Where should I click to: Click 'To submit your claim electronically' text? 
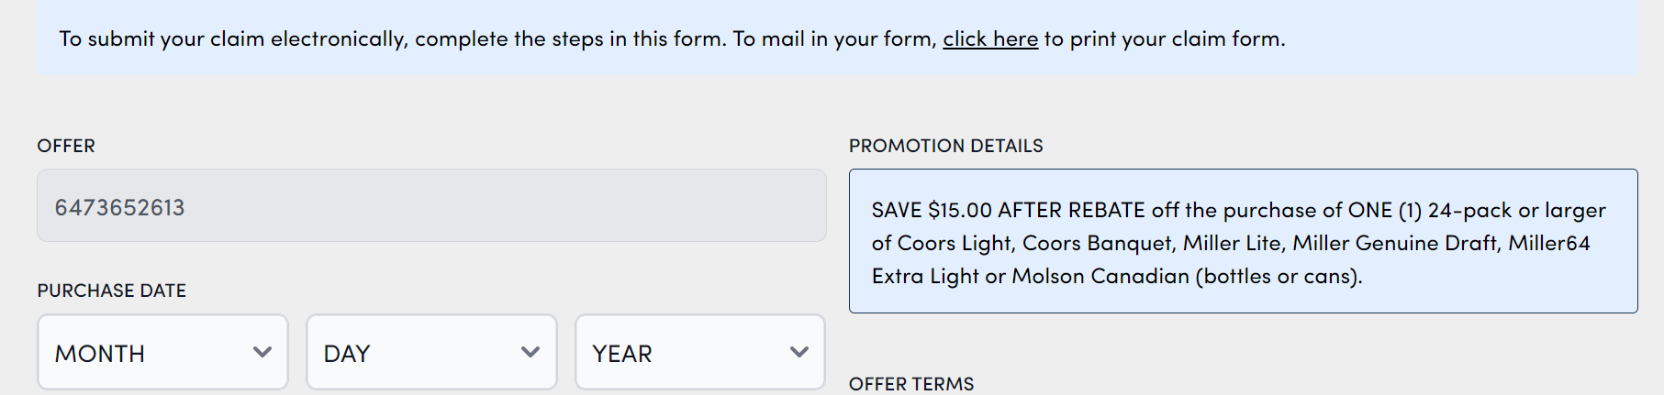pyautogui.click(x=232, y=39)
